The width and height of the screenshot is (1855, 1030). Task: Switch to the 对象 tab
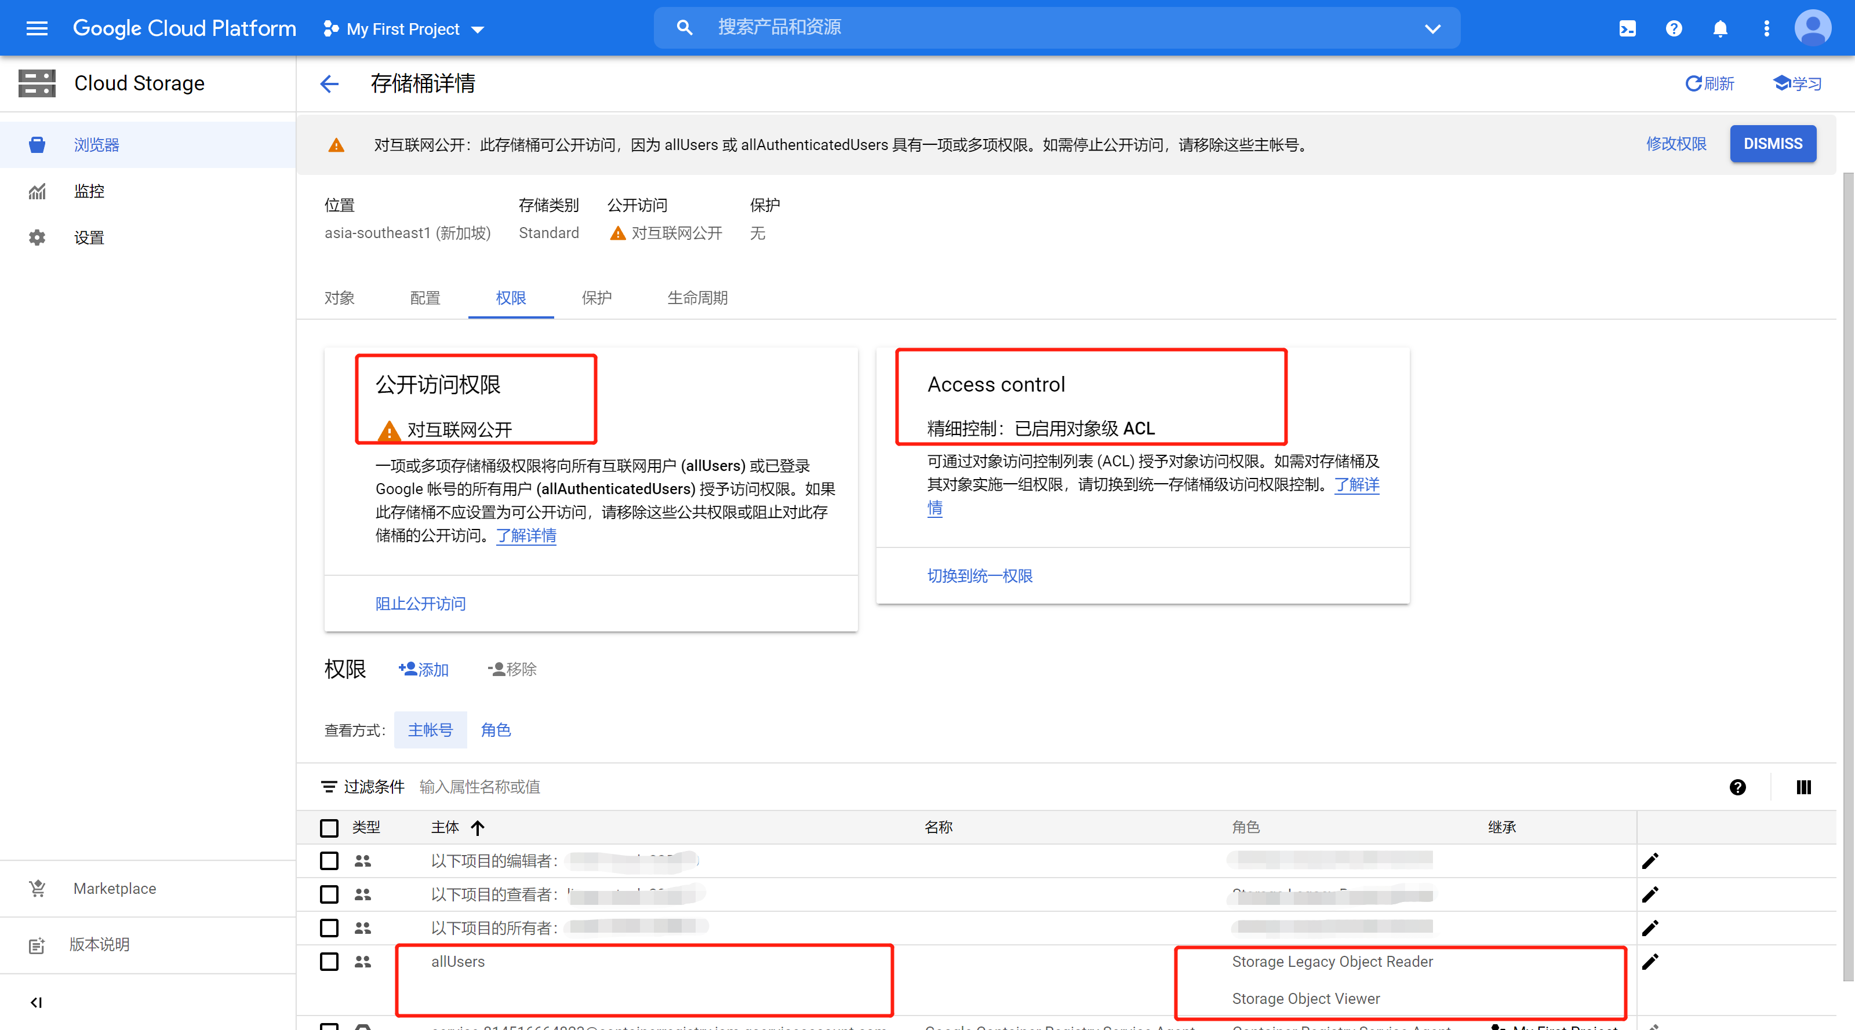pos(339,297)
